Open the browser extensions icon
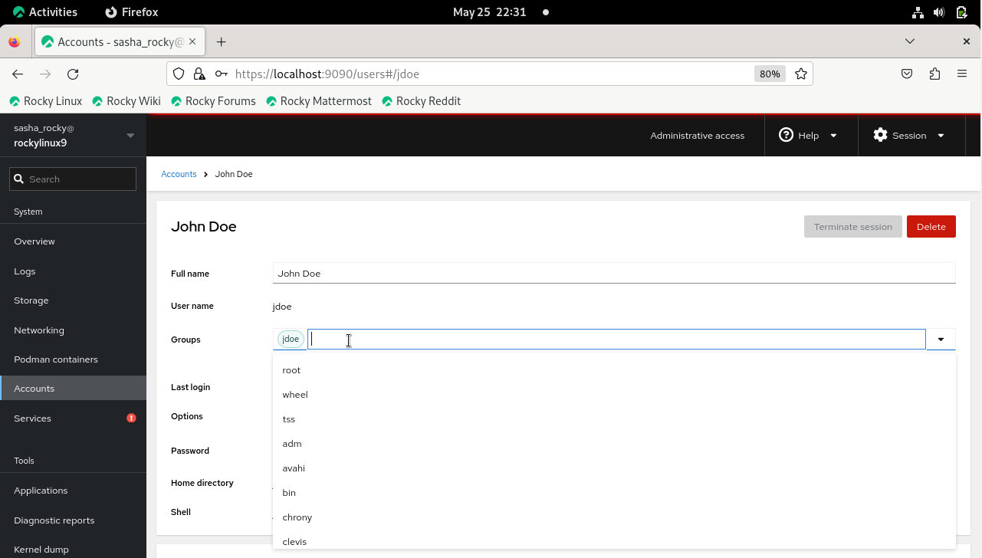The width and height of the screenshot is (982, 558). 934,74
